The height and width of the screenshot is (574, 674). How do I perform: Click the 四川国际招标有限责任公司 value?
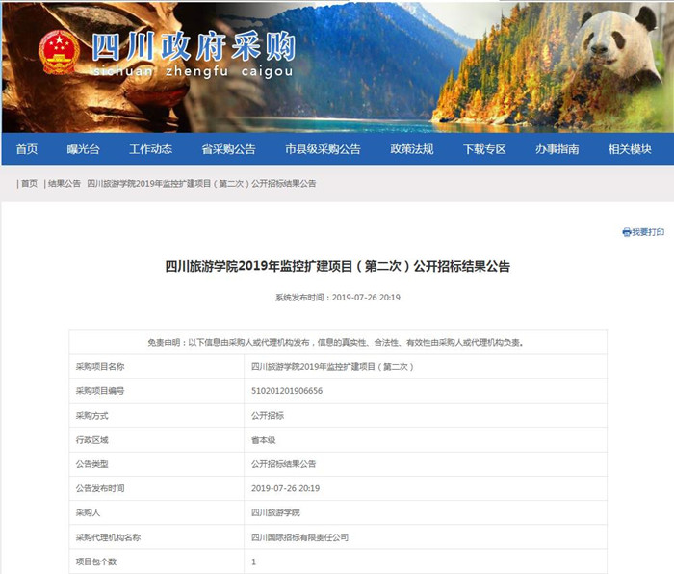tap(299, 537)
